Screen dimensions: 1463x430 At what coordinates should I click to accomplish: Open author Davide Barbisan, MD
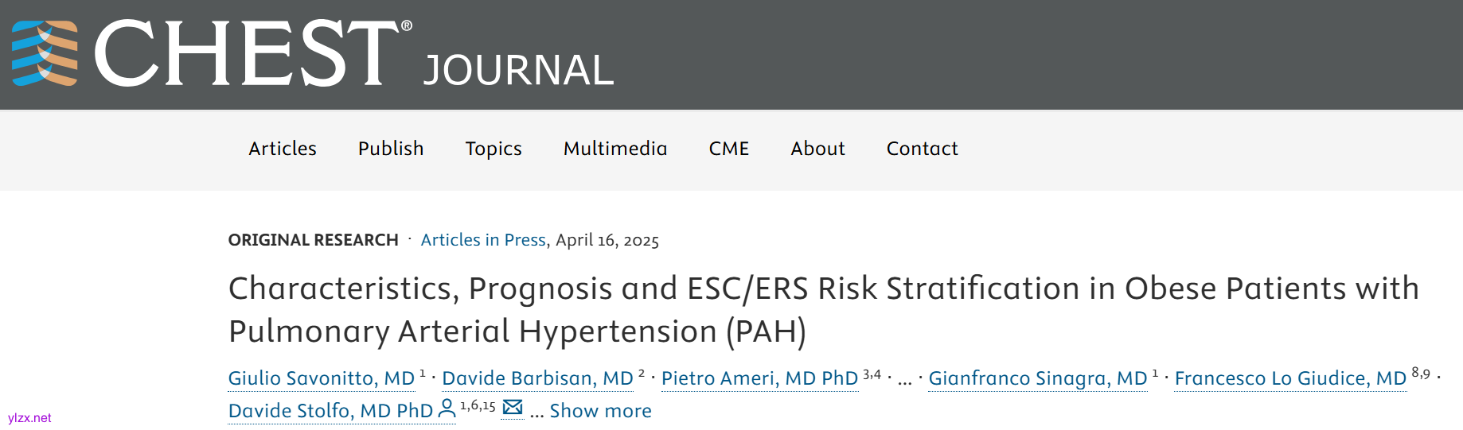pos(537,378)
